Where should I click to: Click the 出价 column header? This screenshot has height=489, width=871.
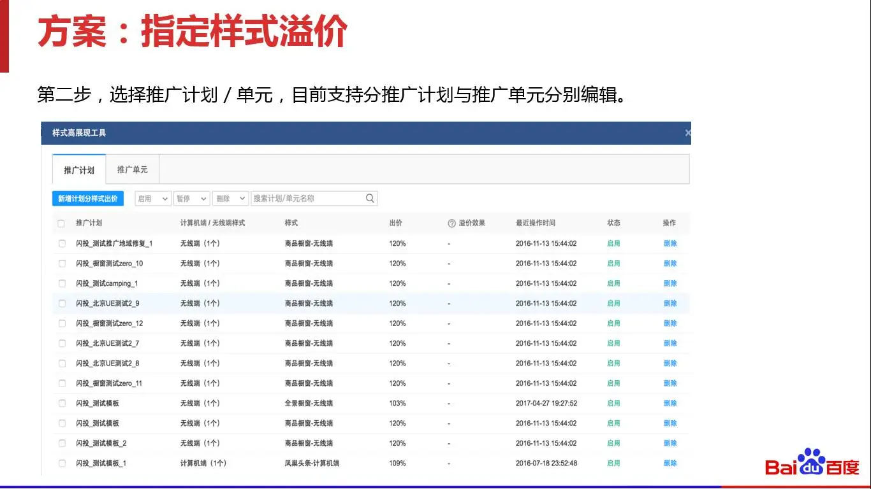395,223
